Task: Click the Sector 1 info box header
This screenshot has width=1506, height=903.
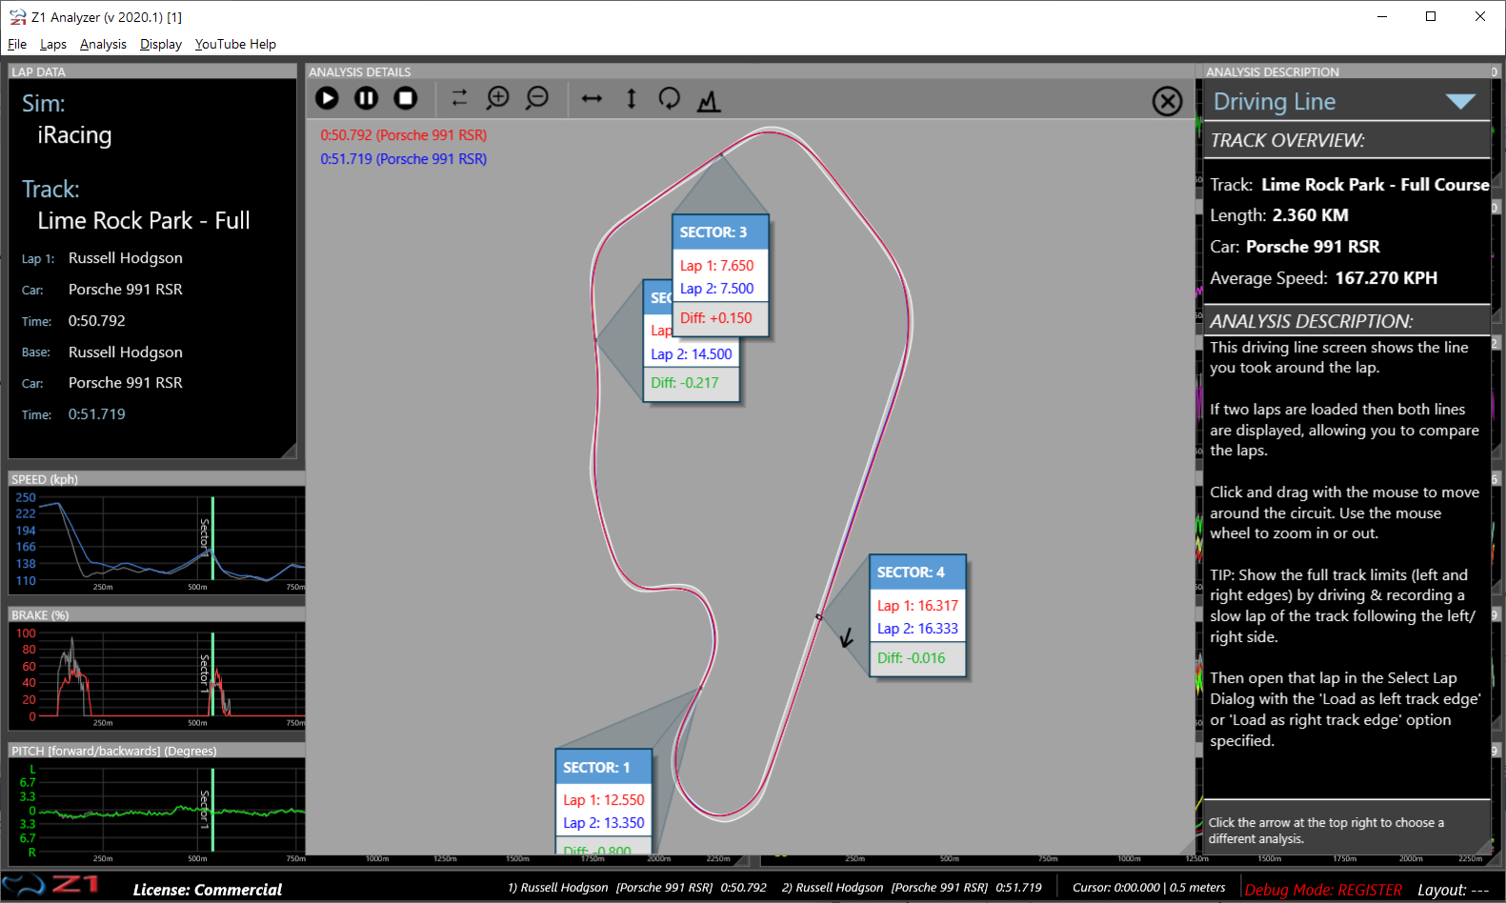Action: point(604,768)
